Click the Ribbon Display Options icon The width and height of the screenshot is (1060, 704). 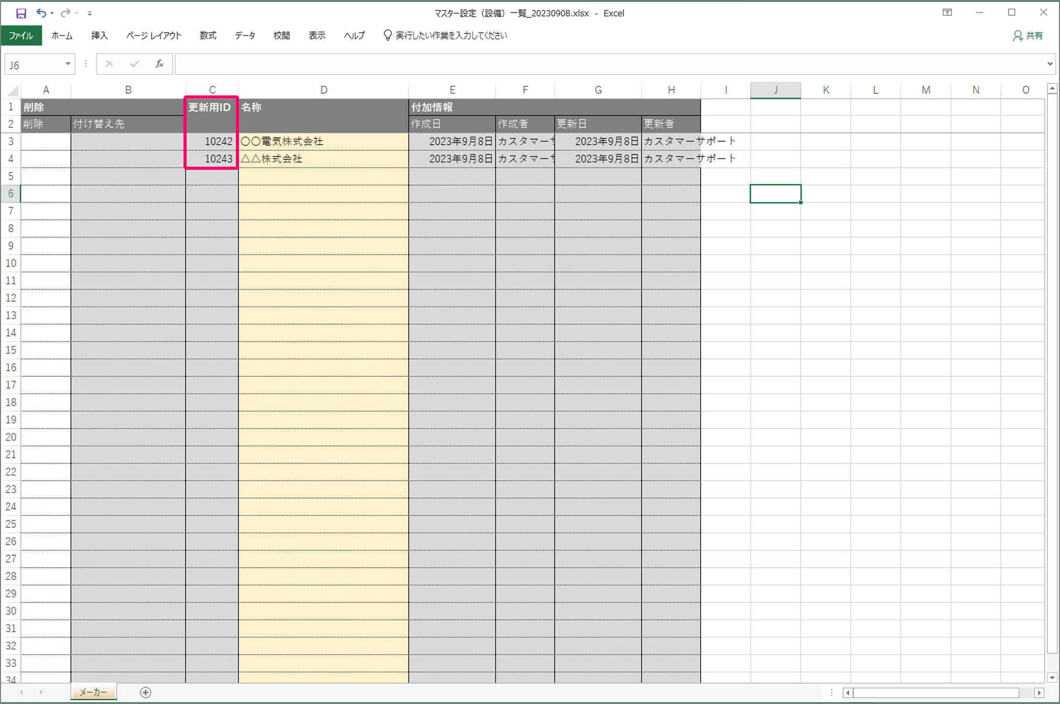(x=947, y=13)
